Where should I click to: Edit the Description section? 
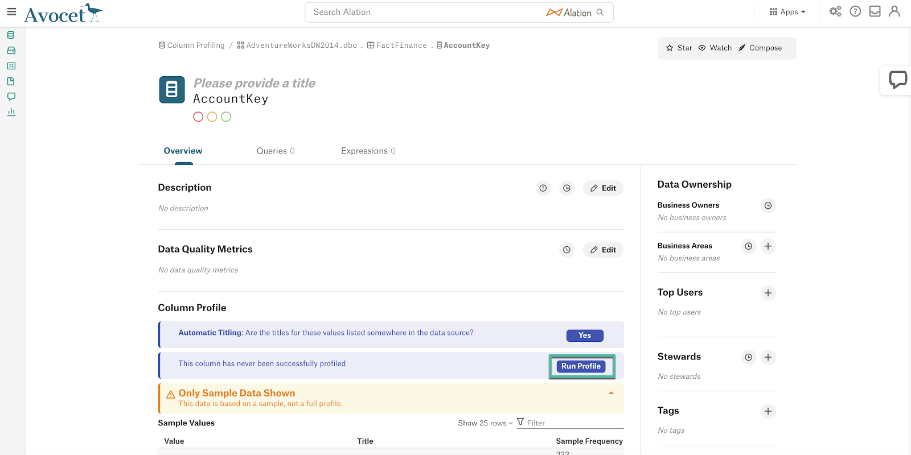click(603, 188)
